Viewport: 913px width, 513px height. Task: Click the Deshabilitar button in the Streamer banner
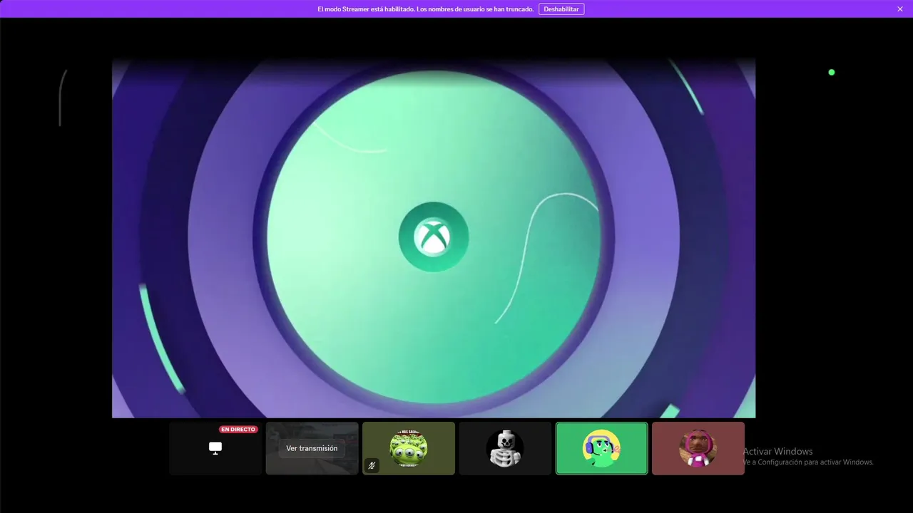pyautogui.click(x=561, y=9)
